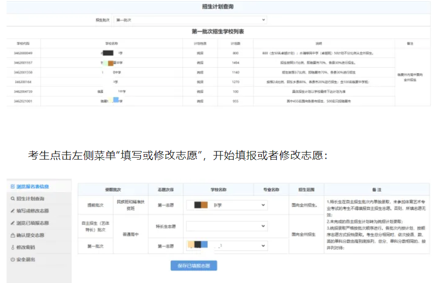Click school code 3462001558 in the table

(23, 72)
